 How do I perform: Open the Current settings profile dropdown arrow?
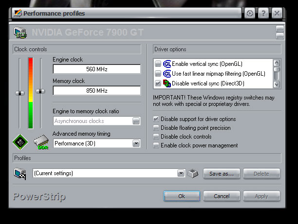[x=181, y=173]
